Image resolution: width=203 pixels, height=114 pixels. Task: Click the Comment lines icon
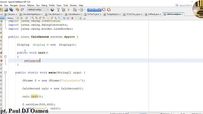[x=81, y=18]
